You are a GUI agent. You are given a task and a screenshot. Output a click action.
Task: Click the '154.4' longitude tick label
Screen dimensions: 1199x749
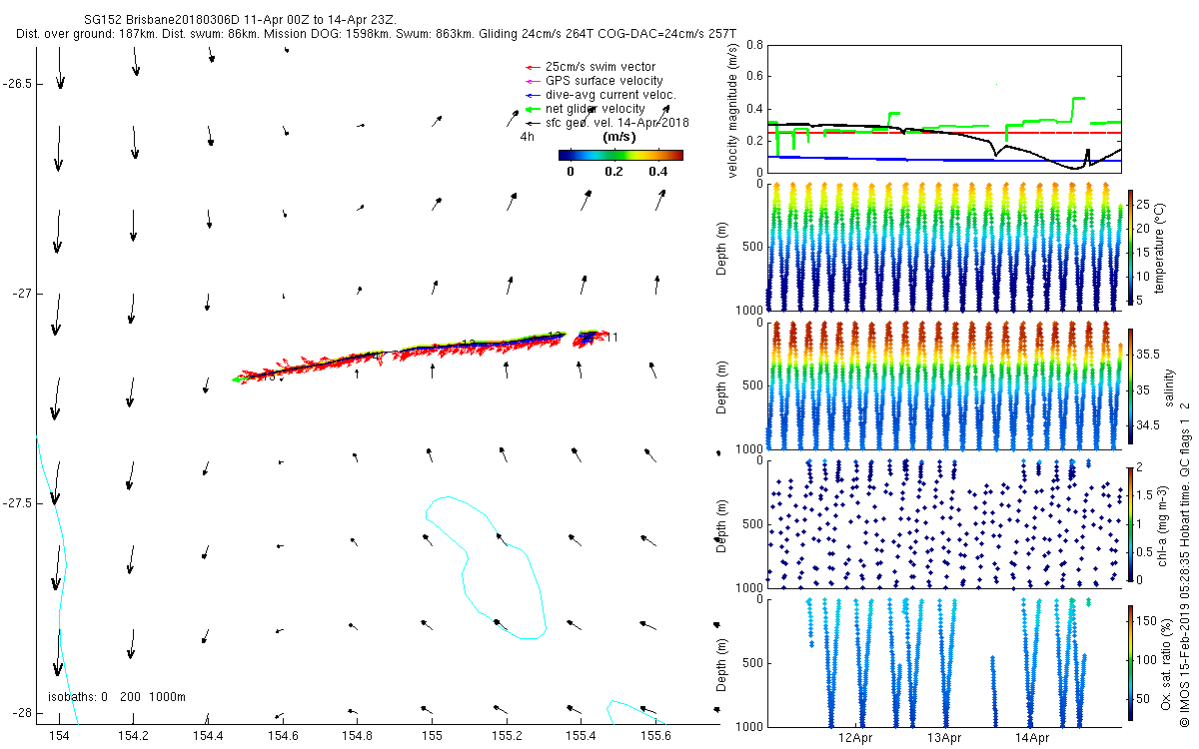tap(208, 736)
